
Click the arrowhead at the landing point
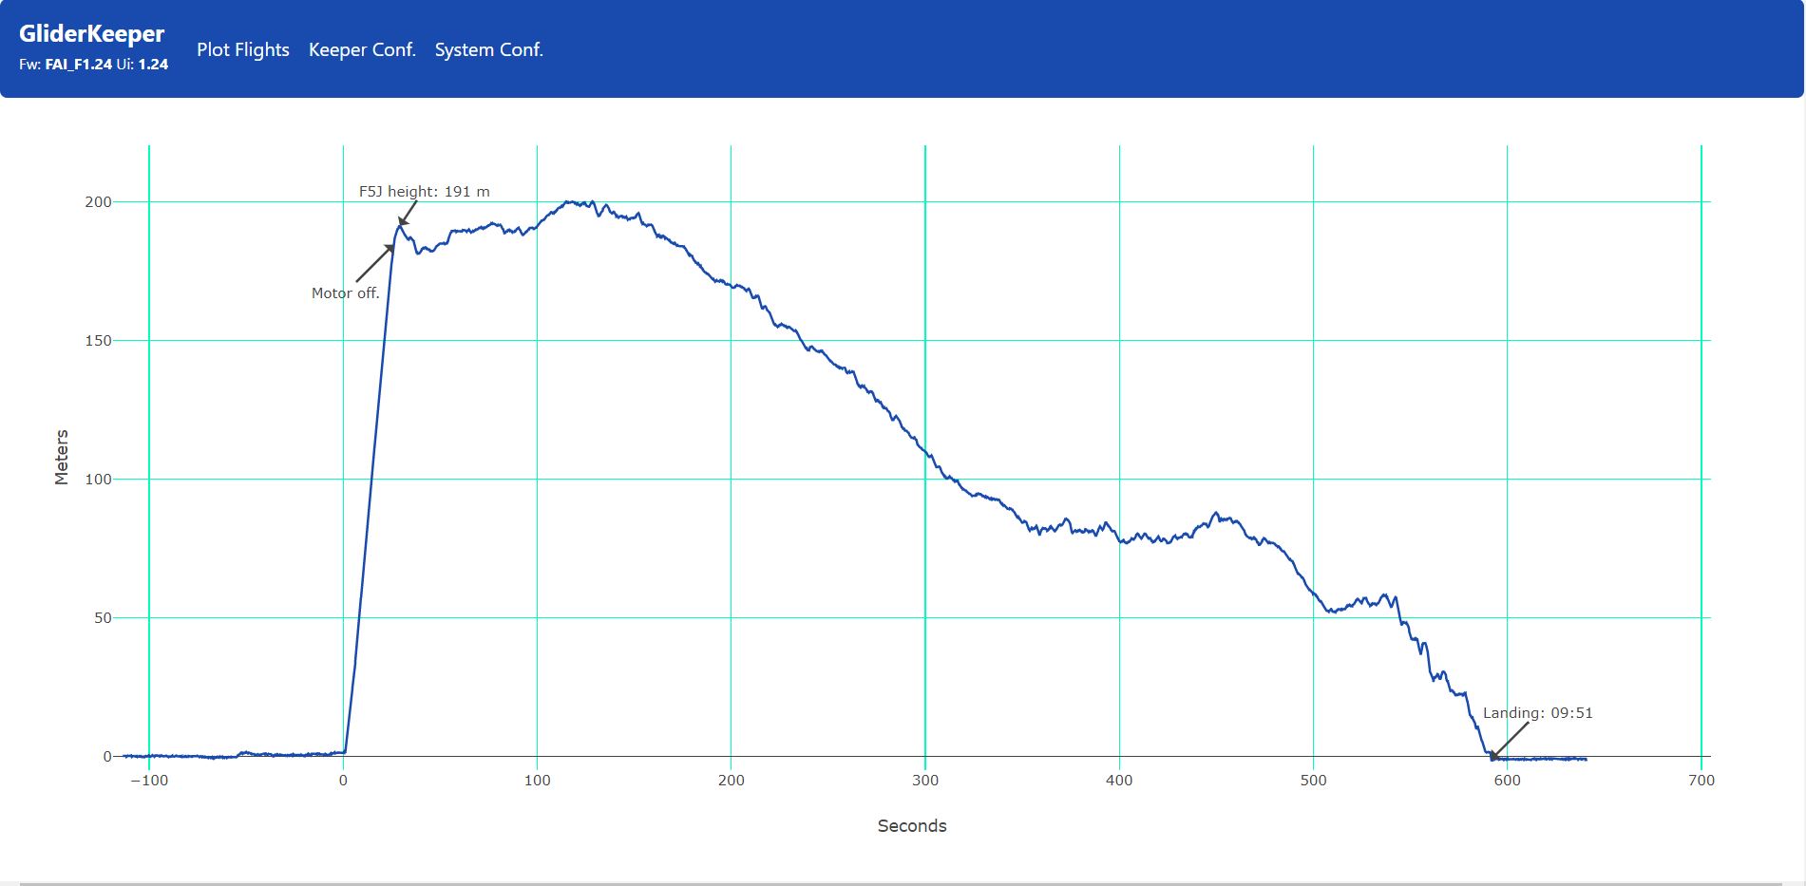[x=1493, y=757]
